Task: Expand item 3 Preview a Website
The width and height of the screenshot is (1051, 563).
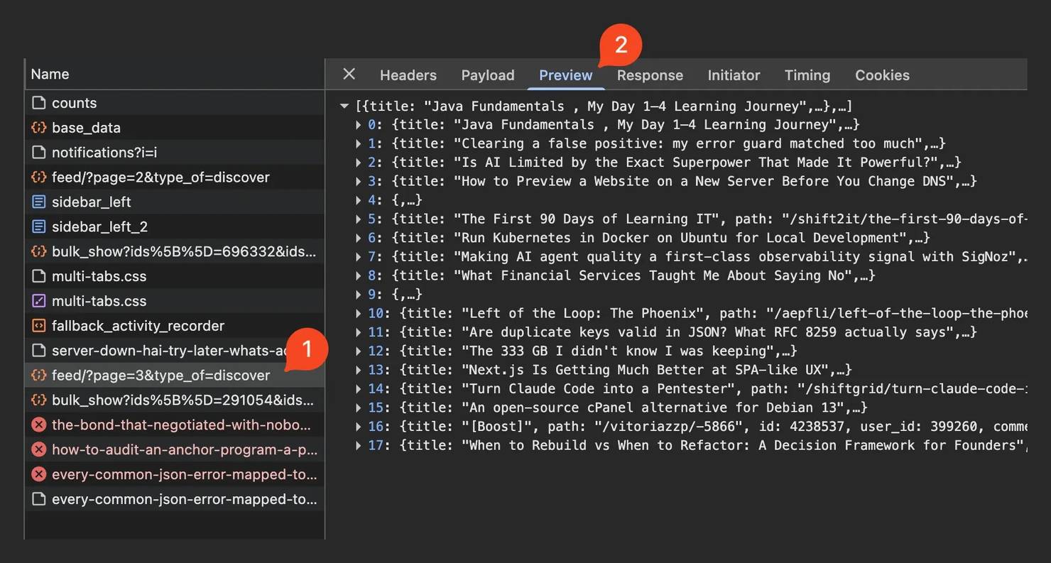Action: 359,181
